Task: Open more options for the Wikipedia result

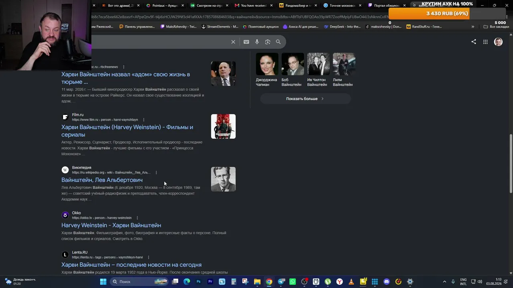Action: [x=156, y=172]
